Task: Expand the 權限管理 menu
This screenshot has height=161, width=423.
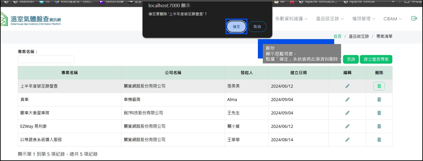Action: point(363,19)
